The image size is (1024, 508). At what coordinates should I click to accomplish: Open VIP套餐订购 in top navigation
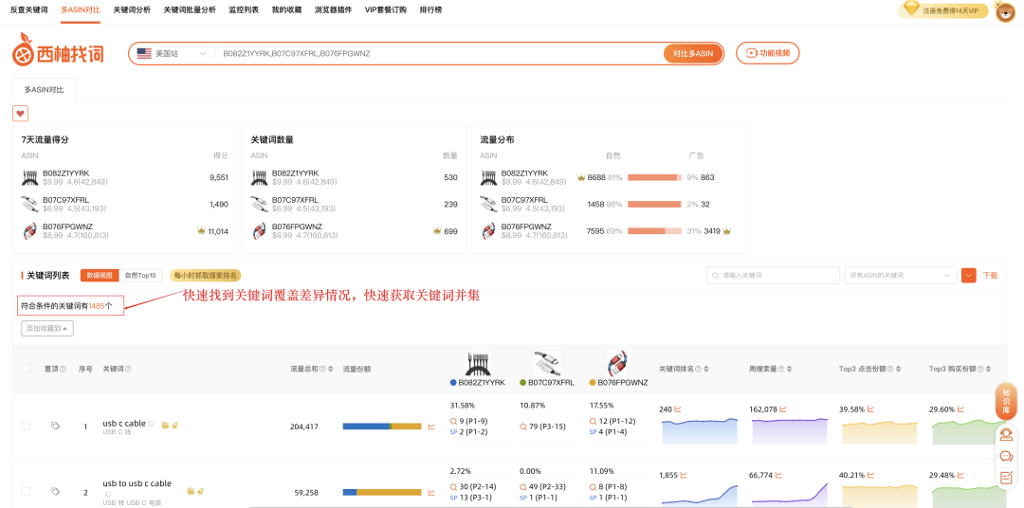coord(385,9)
